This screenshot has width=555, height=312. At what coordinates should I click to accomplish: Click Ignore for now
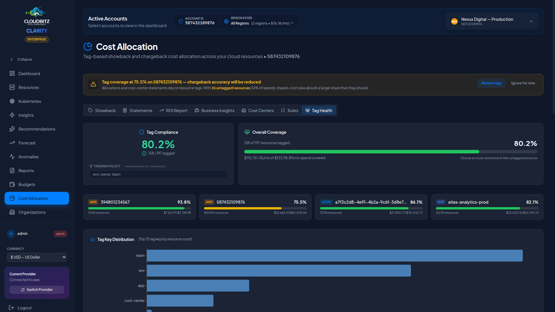523,83
